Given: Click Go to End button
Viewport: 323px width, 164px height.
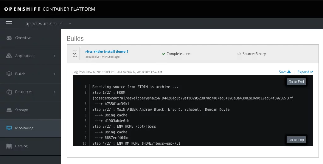Looking at the screenshot, I should pos(296,82).
